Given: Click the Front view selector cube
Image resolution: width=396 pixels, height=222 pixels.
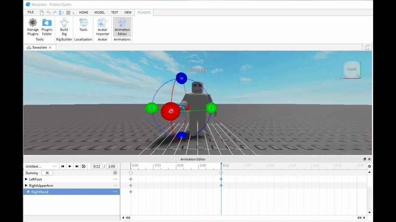Looking at the screenshot, I should pos(352,69).
